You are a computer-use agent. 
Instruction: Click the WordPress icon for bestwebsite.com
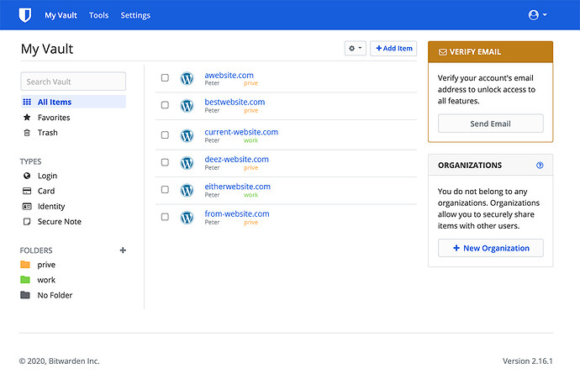(x=187, y=106)
